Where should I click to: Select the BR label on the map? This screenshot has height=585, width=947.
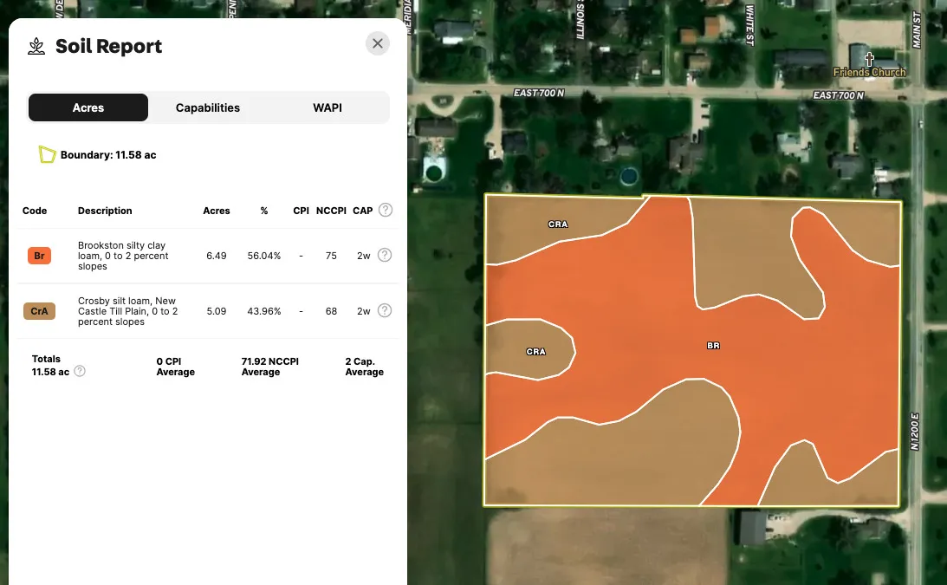pyautogui.click(x=713, y=345)
